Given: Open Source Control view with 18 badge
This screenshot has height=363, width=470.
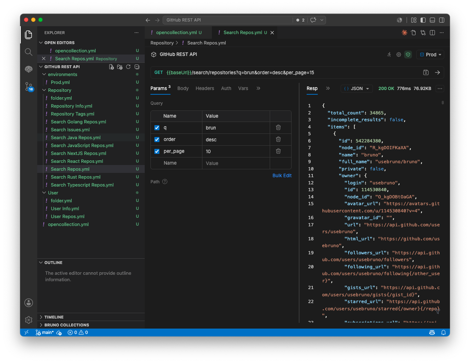Looking at the screenshot, I should [x=29, y=86].
